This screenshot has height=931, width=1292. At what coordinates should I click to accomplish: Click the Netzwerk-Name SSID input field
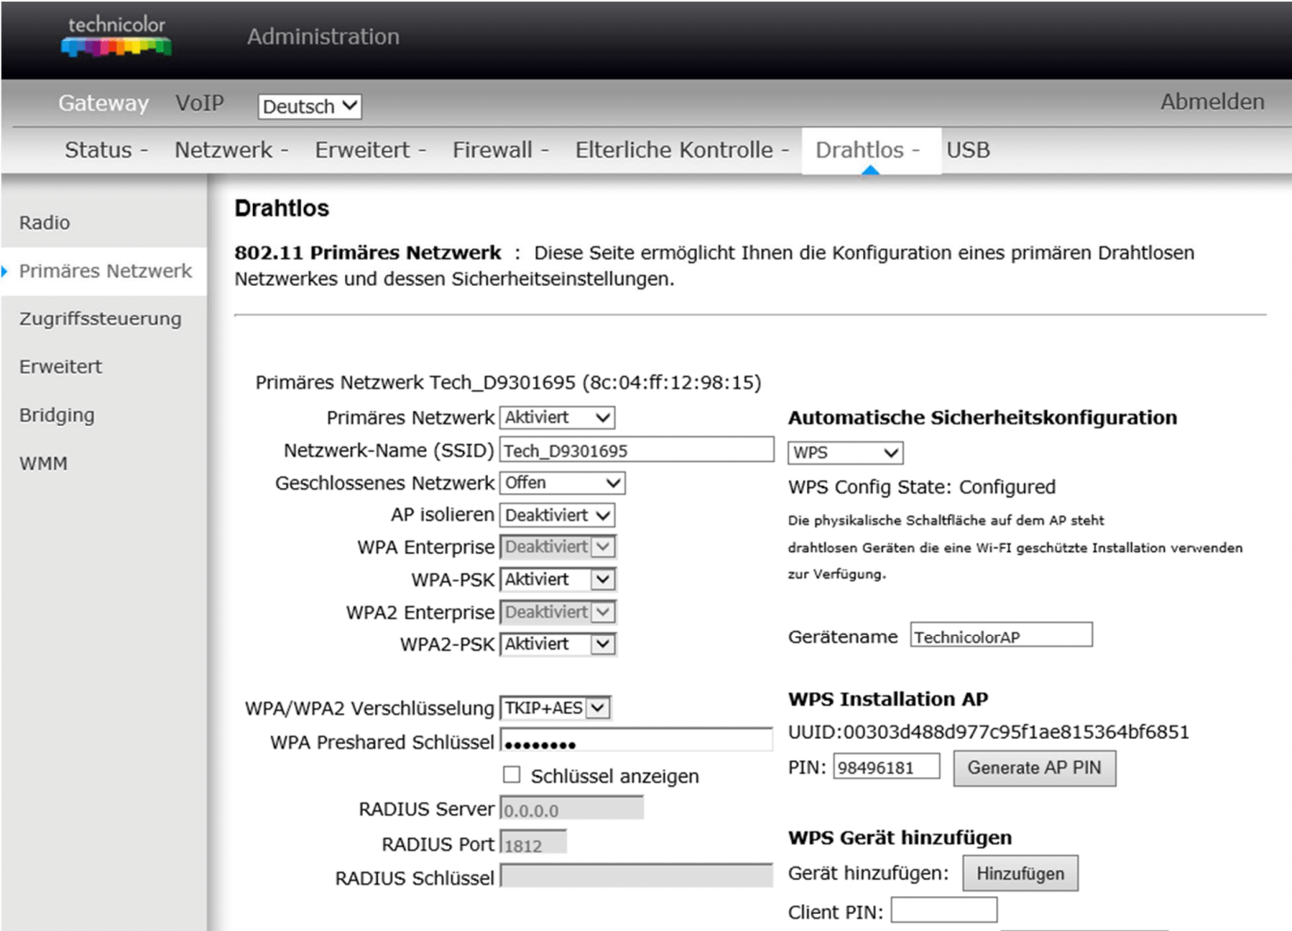[636, 450]
